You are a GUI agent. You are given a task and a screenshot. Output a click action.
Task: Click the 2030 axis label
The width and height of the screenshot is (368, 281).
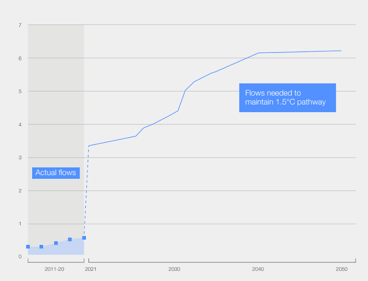coord(174,269)
